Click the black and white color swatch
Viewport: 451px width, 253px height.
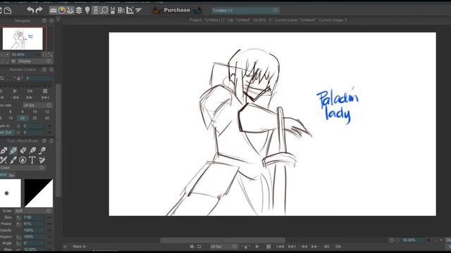pos(39,193)
